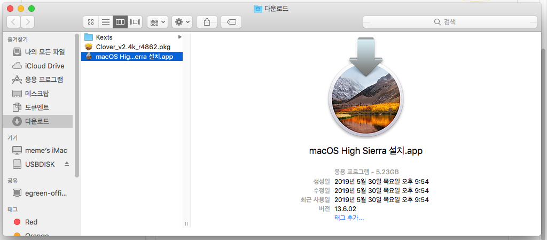
Task: Select the Red tag
Action: (38, 222)
